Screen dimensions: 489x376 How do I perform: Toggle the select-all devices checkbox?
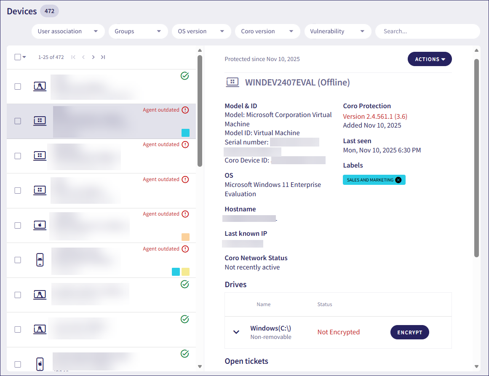[x=18, y=57]
